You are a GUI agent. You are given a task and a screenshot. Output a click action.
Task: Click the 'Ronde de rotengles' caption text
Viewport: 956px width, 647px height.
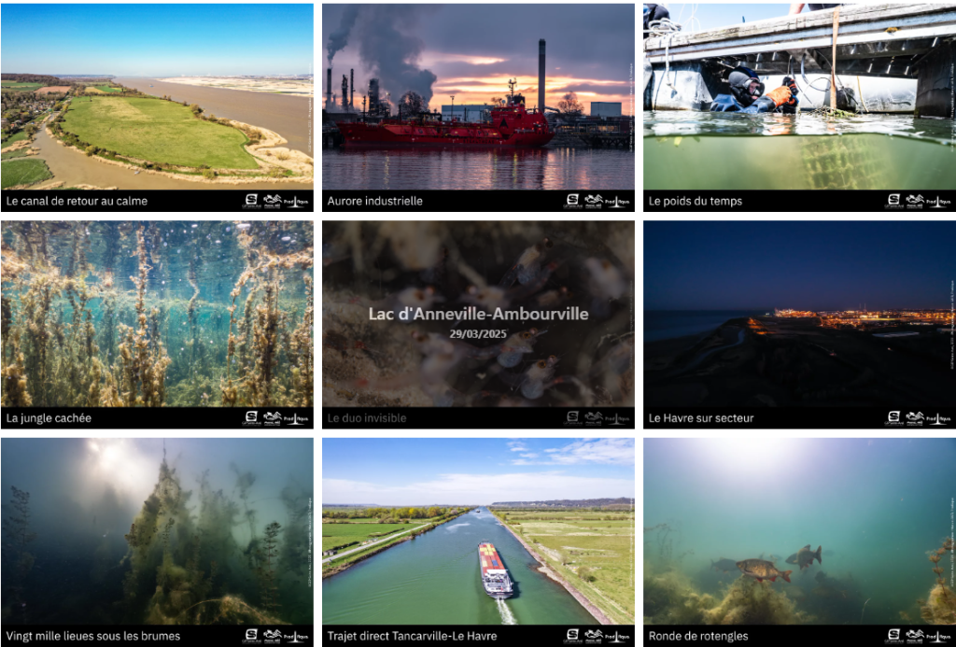click(698, 637)
